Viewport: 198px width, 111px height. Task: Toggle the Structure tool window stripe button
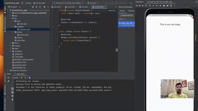(x=5, y=77)
